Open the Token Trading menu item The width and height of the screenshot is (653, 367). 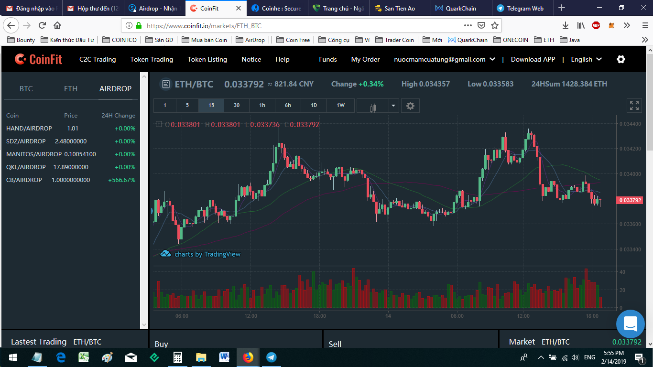(152, 59)
